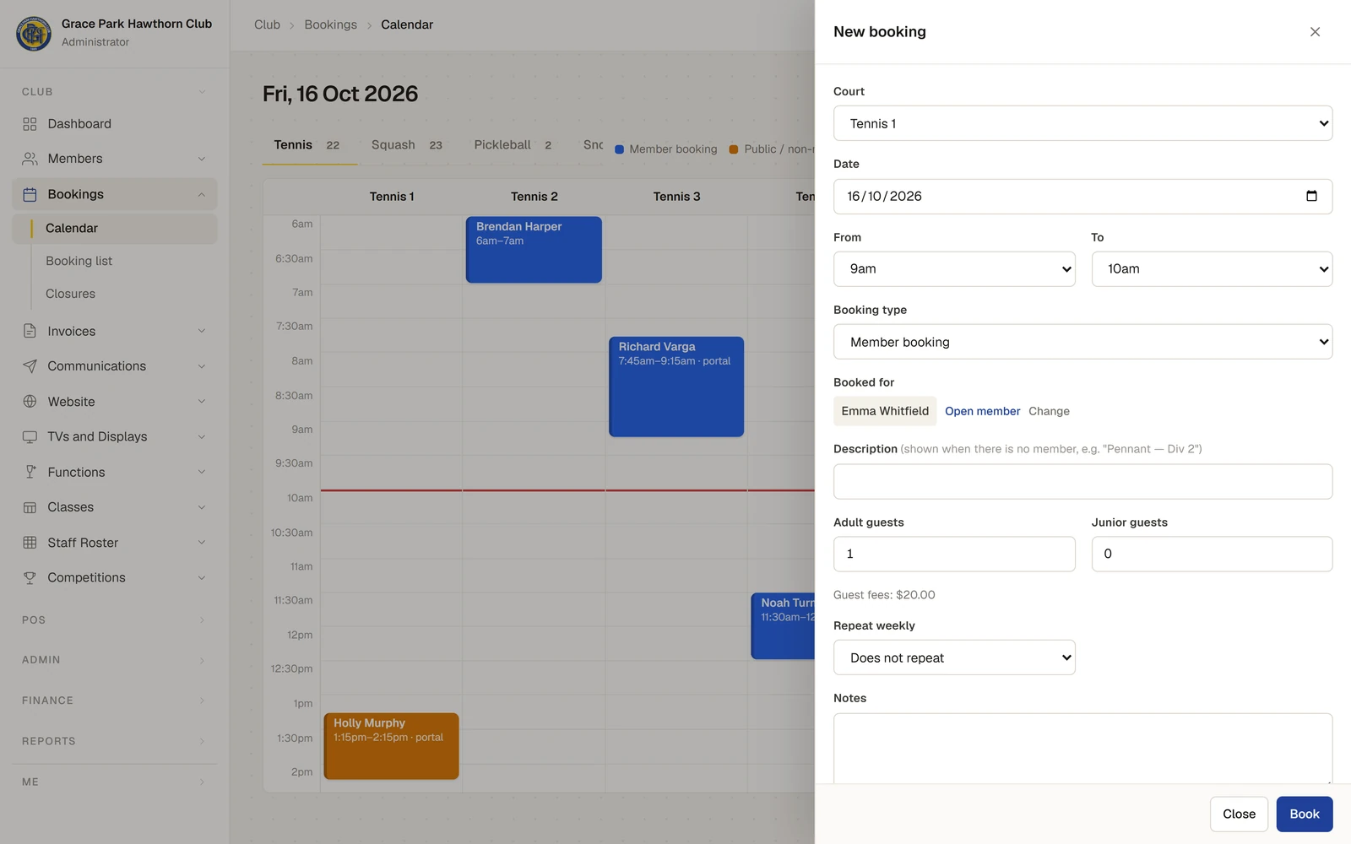Expand the FINANCE section
Image resolution: width=1351 pixels, height=844 pixels.
tap(114, 701)
